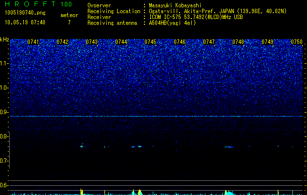The height and width of the screenshot is (195, 307).
Task: Click the 1.0 kHz axis label
Action: click(4, 88)
